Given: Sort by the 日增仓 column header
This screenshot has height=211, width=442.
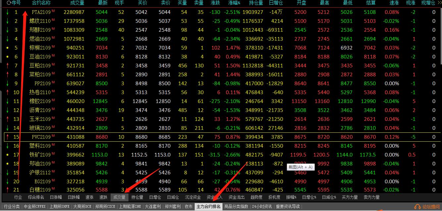Looking at the screenshot, I should tap(276, 3).
